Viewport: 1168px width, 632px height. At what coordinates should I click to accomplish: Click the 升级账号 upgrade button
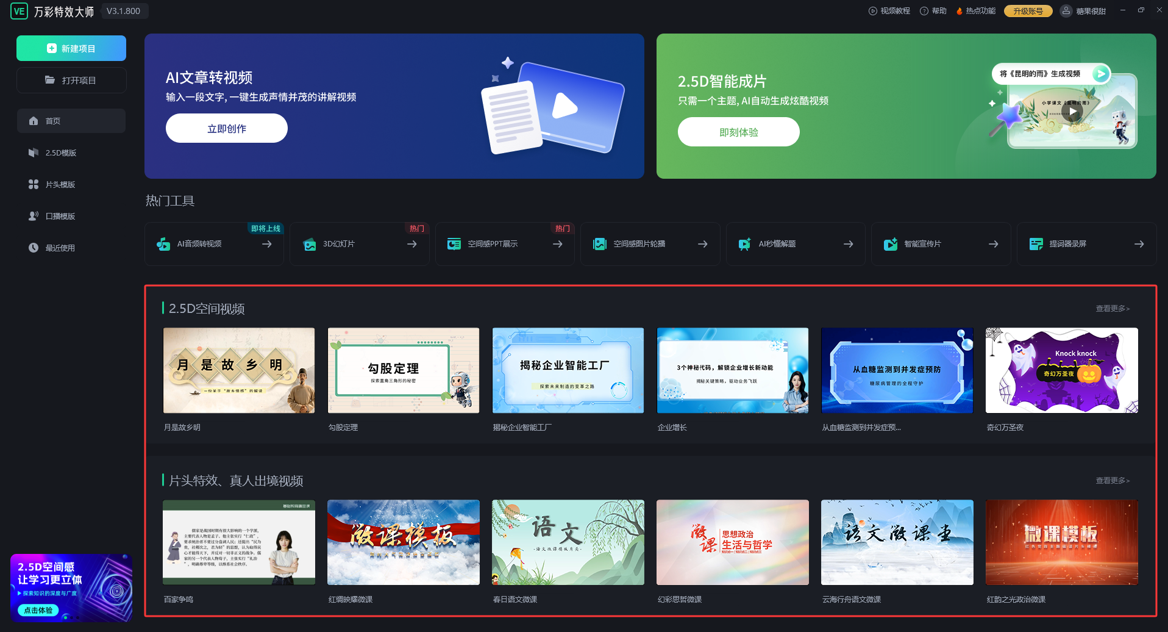point(1028,11)
